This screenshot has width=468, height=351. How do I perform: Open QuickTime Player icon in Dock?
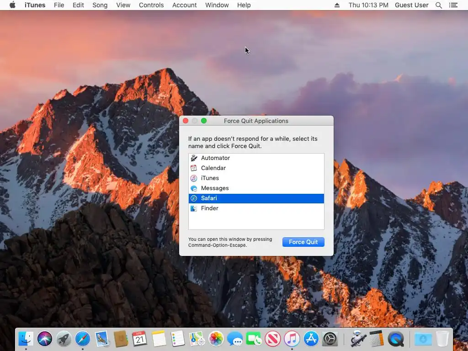coord(396,339)
